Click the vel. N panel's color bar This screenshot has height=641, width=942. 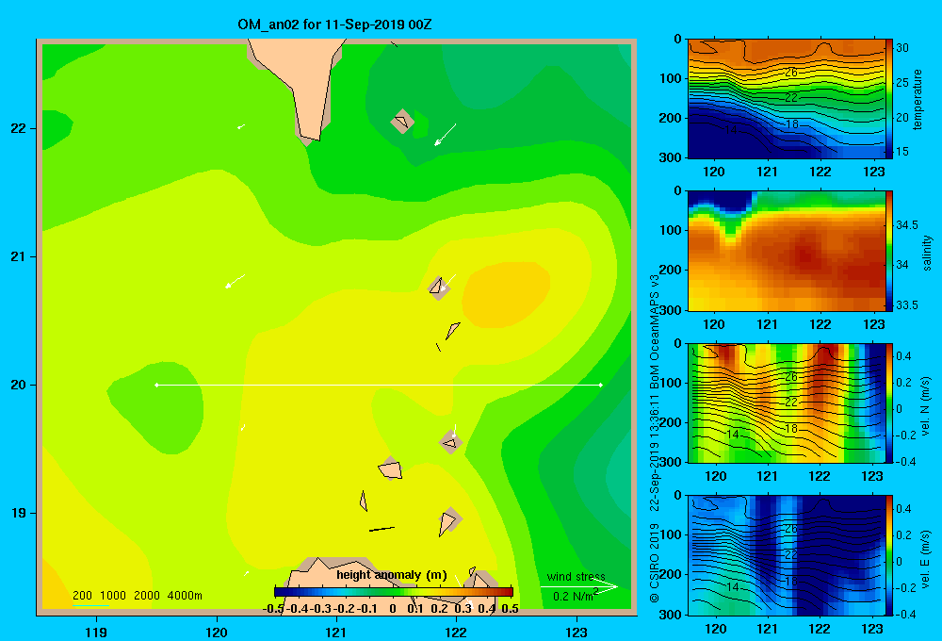(x=889, y=403)
